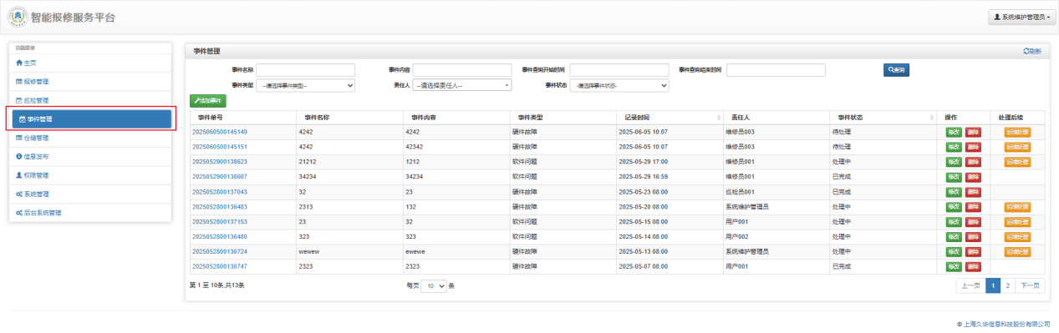
Task: Open event 2025052800137153 link
Action: (220, 221)
